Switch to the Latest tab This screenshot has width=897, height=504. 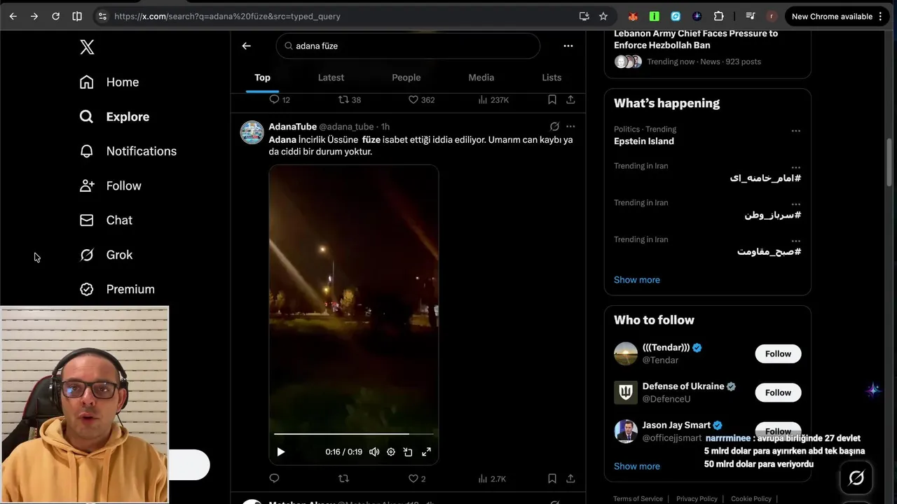(331, 78)
